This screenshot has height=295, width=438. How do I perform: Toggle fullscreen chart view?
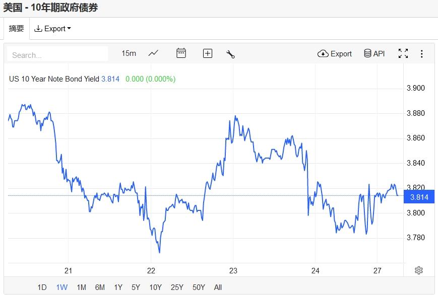403,53
